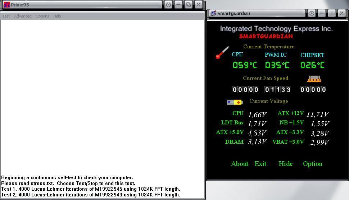Click the Test 2 Lucas-Lehmer line
The width and height of the screenshot is (349, 200).
pyautogui.click(x=91, y=195)
